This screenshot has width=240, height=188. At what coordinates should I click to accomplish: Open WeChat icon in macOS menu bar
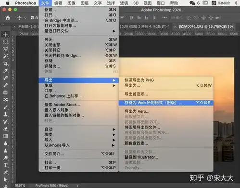pyautogui.click(x=192, y=3)
